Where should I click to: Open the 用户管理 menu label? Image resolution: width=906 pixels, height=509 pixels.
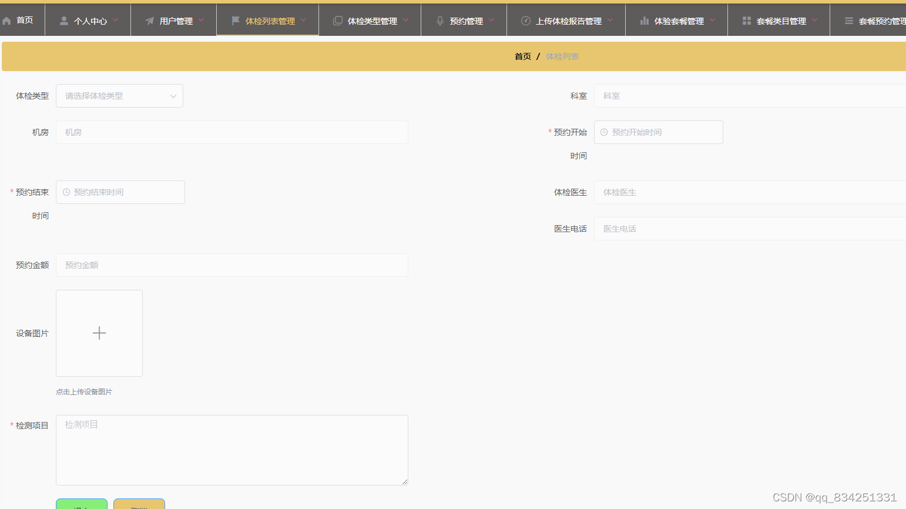pos(176,21)
